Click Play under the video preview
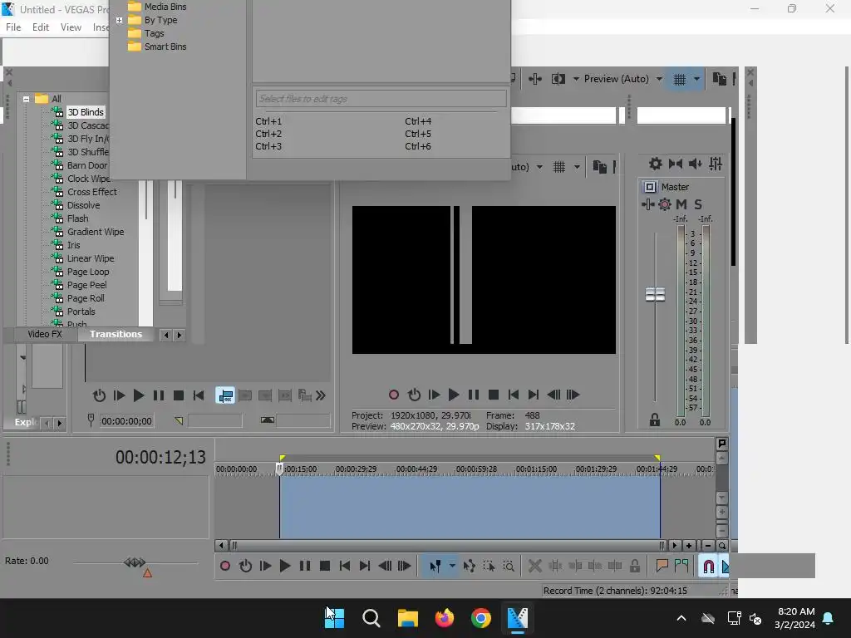The width and height of the screenshot is (851, 638). click(454, 395)
